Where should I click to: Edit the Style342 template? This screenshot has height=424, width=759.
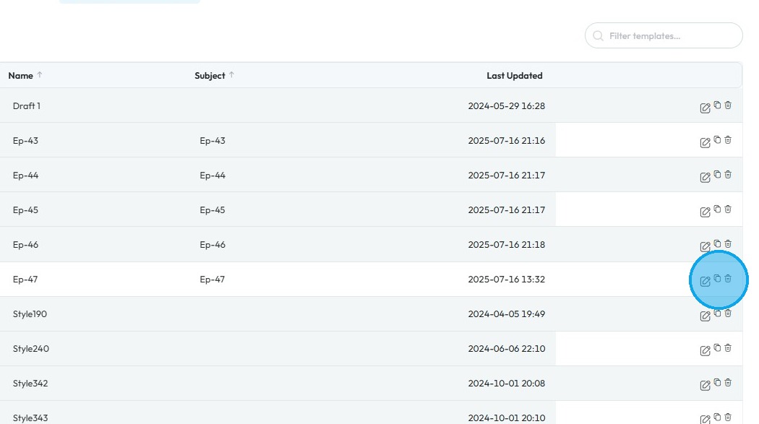pos(705,386)
